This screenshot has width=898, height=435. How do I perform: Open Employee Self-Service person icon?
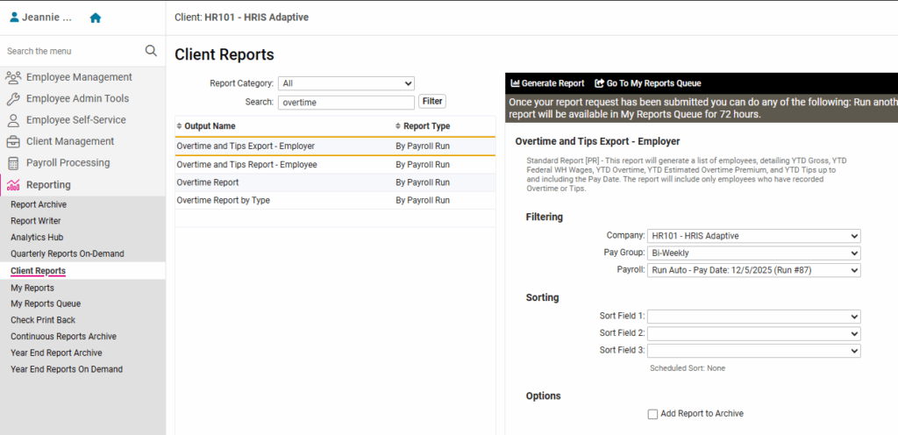[13, 120]
